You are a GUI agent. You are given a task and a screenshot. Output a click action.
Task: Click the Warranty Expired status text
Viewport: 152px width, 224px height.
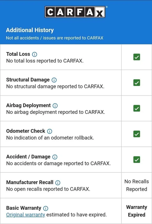tap(137, 211)
